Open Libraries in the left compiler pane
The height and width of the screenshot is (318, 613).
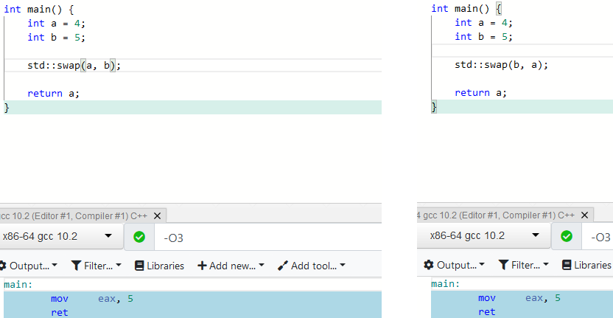(159, 266)
